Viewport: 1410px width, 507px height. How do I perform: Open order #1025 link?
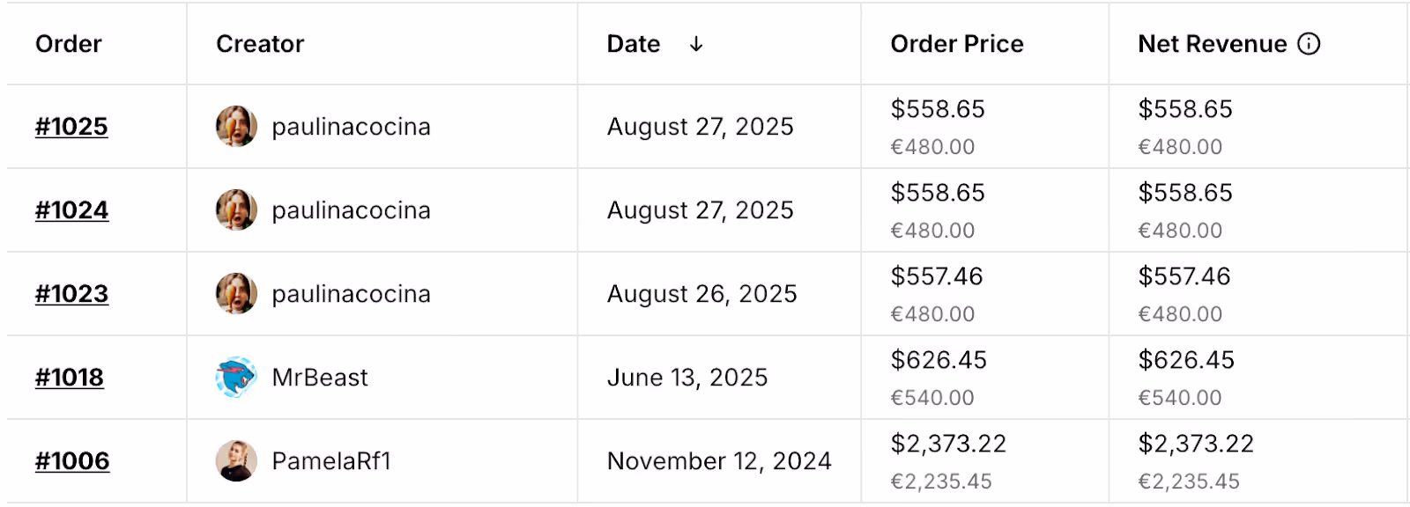coord(71,127)
